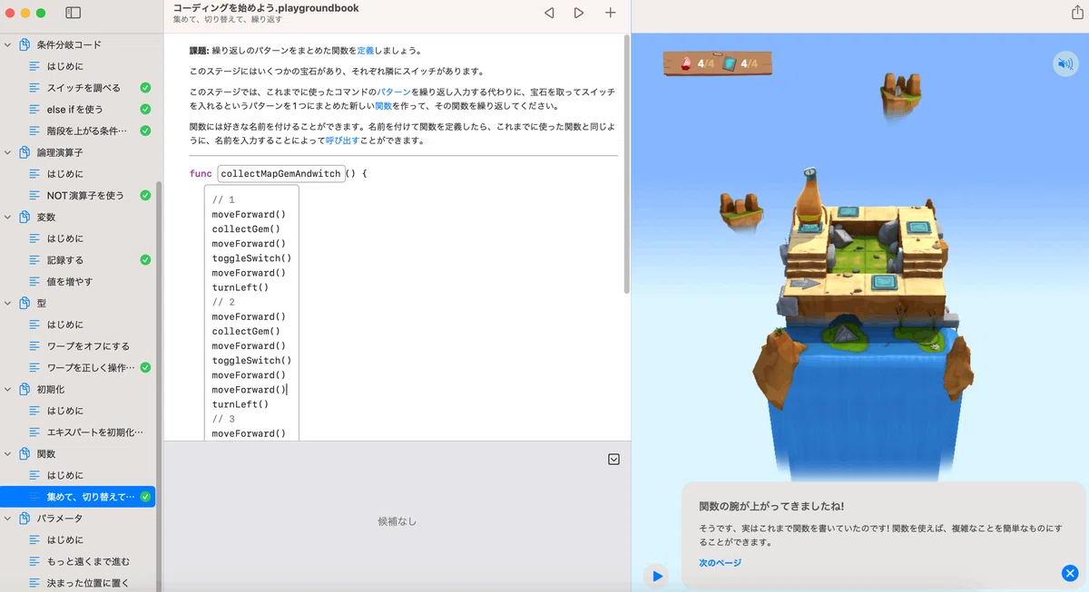This screenshot has width=1089, height=592.
Task: Click the 関数 chapter document icon
Action: point(25,453)
